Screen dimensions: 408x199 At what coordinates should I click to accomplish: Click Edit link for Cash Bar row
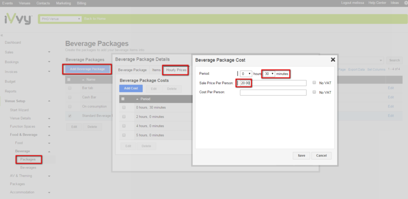[391, 97]
